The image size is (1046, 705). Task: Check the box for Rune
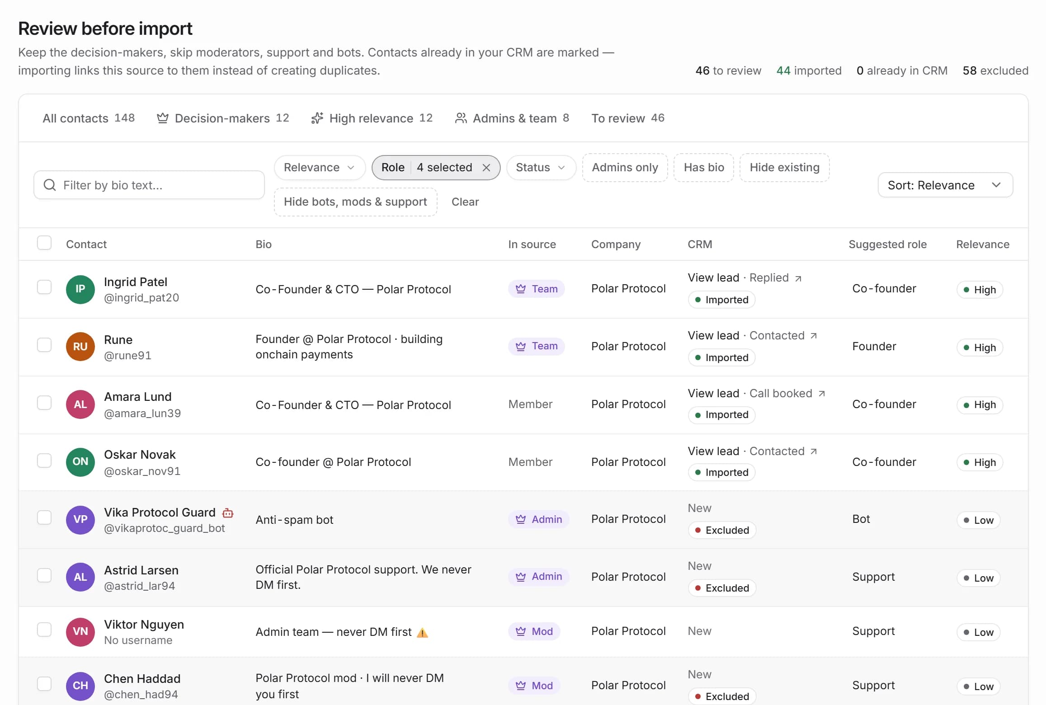(44, 345)
